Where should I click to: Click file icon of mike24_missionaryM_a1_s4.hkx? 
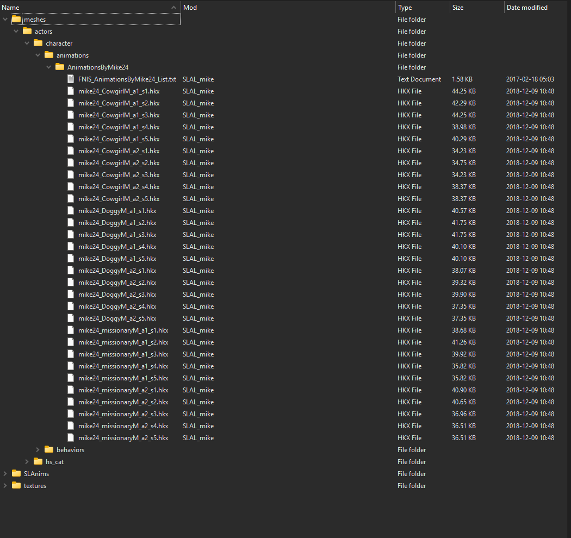(71, 366)
